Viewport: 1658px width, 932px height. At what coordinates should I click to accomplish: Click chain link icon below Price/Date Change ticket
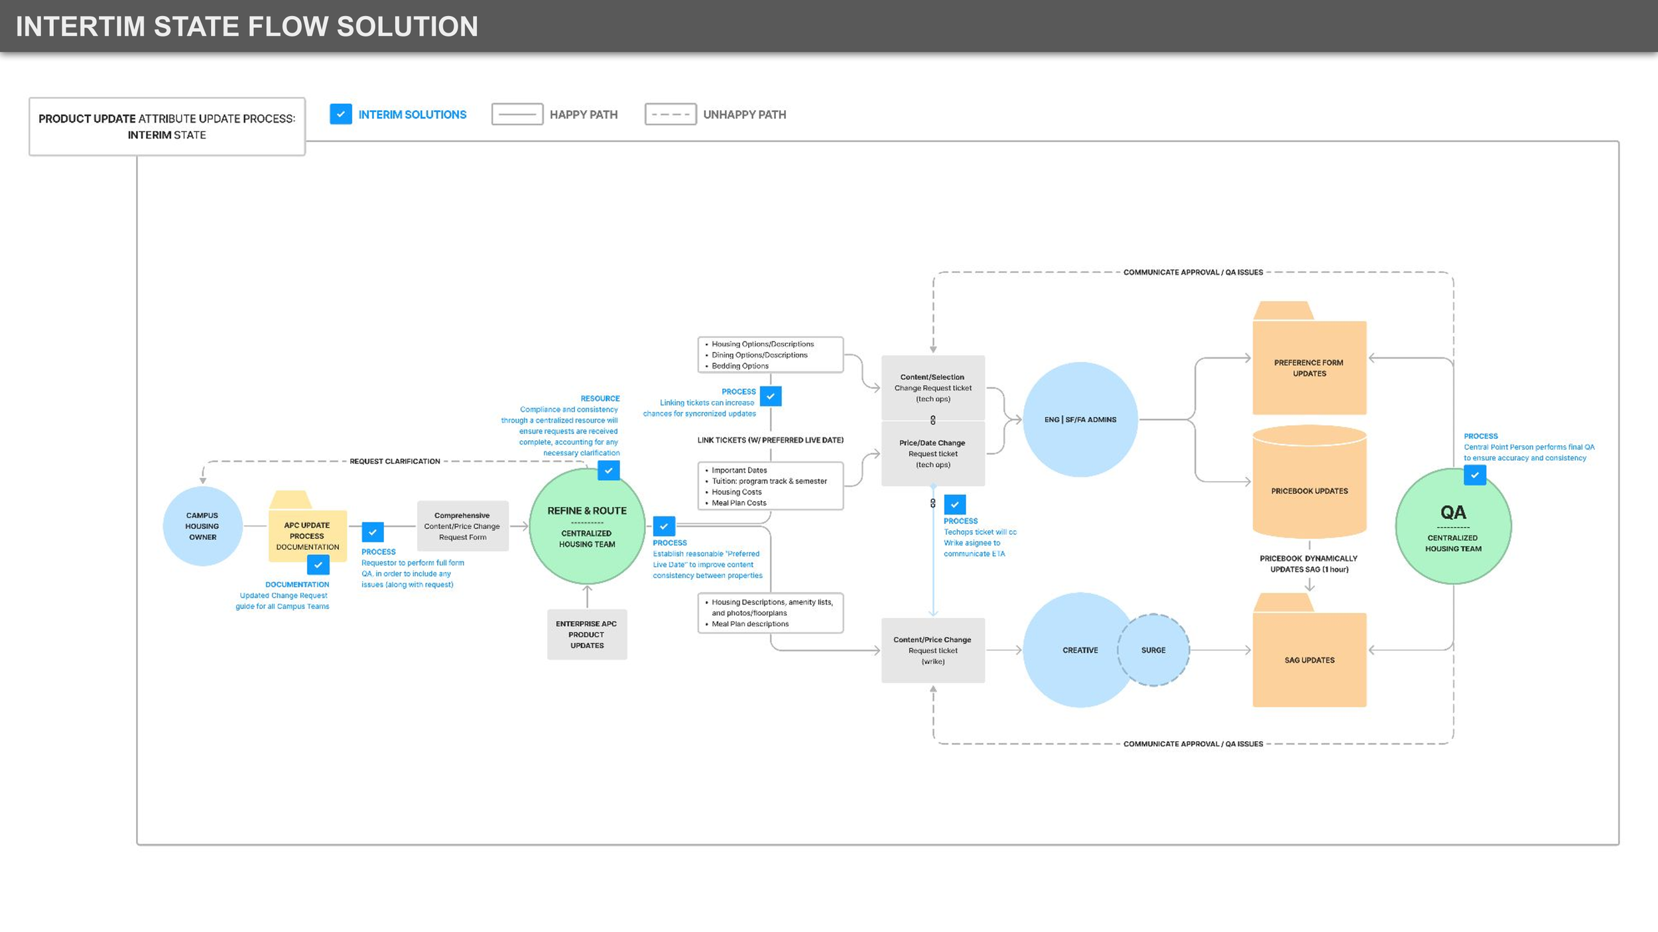933,503
